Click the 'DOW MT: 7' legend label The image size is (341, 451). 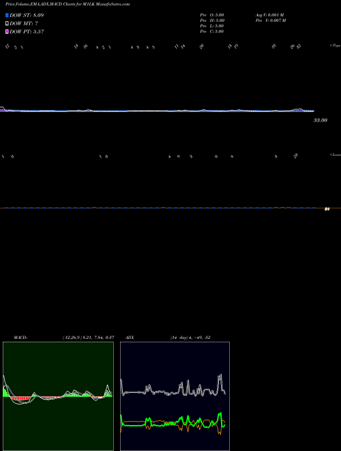click(x=24, y=24)
